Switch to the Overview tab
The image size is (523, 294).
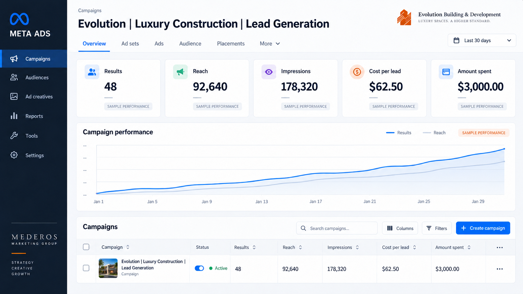94,43
